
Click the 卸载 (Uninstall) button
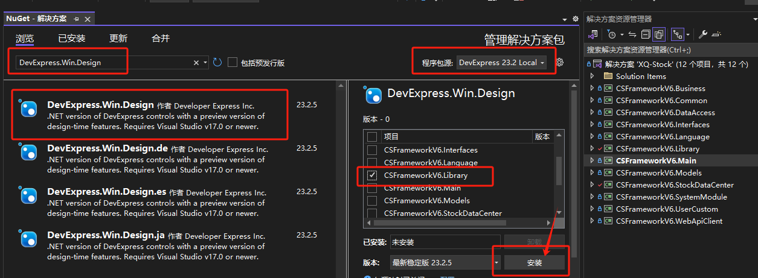click(535, 241)
